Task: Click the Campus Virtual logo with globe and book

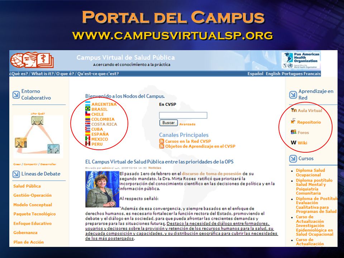Action: point(32,60)
